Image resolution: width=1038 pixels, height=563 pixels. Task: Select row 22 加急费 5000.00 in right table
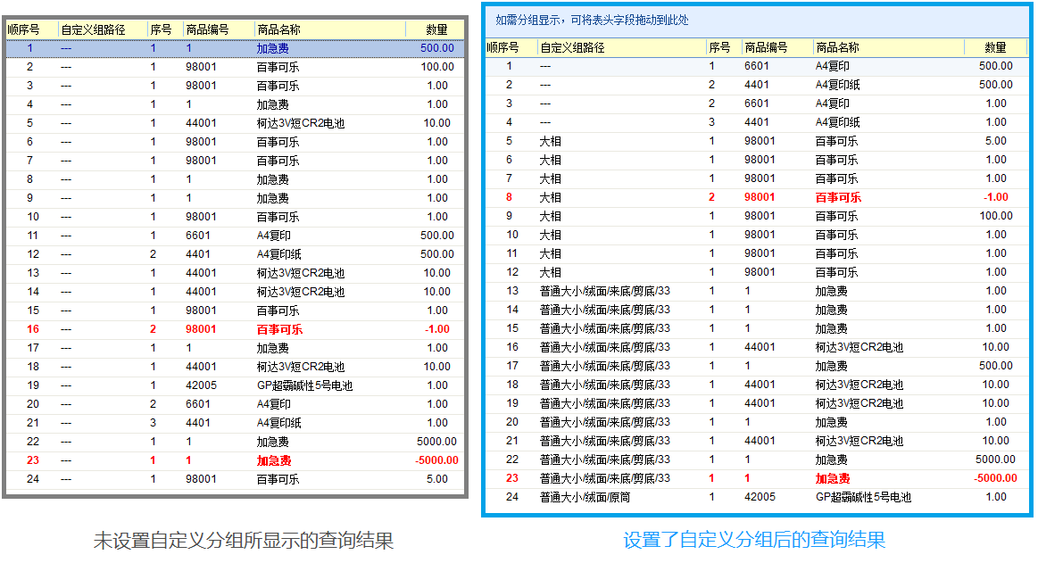[757, 460]
